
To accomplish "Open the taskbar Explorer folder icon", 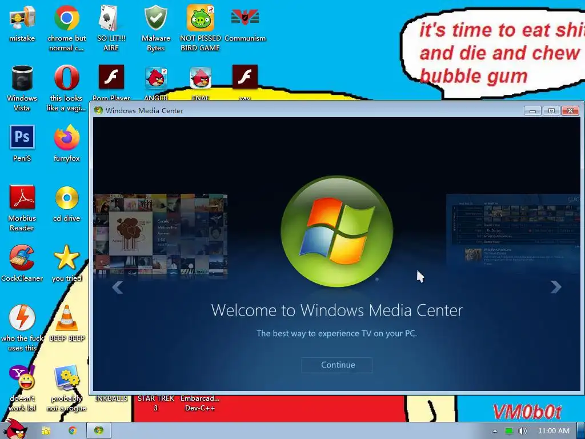I will (46, 431).
